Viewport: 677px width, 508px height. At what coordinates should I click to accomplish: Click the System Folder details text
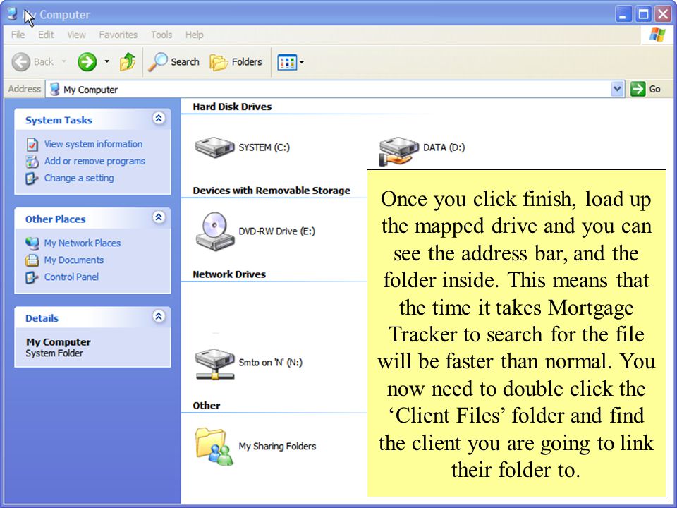54,353
